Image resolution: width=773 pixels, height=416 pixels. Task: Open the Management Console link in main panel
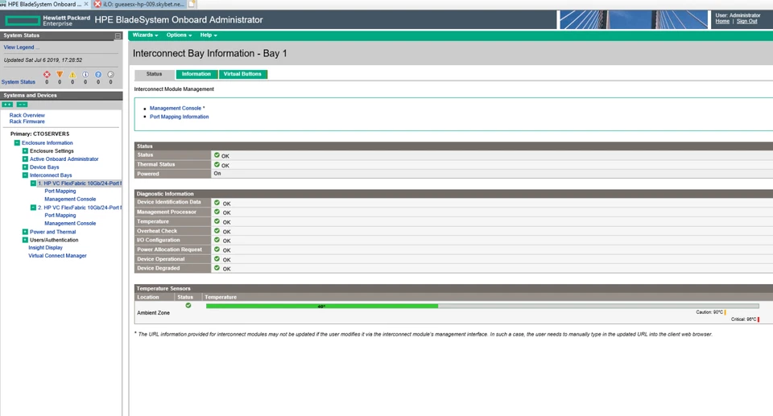point(176,108)
